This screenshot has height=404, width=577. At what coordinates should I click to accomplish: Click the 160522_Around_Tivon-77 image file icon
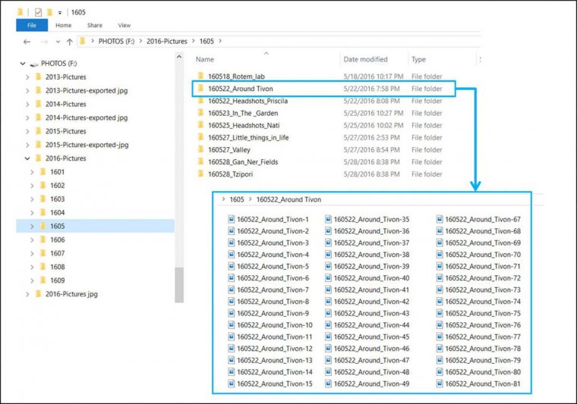[440, 337]
